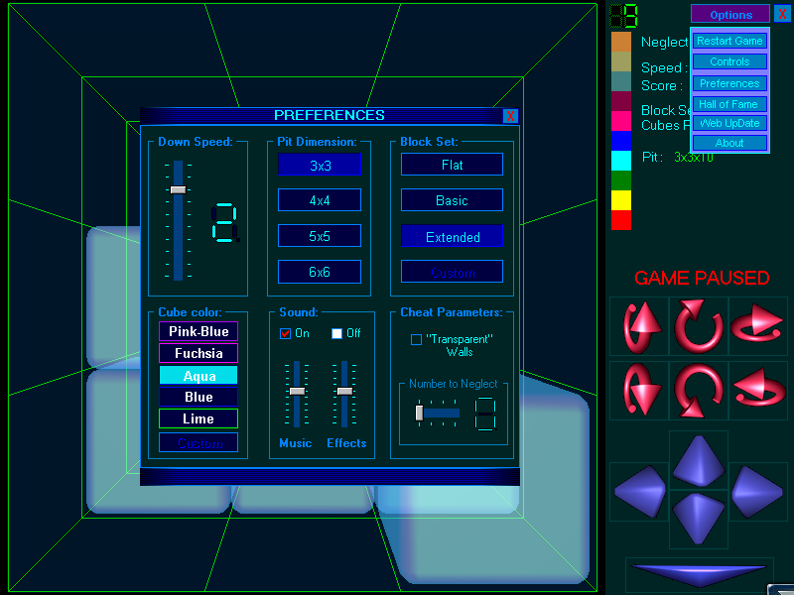Click the blue move-right pyramid arrow
The height and width of the screenshot is (595, 794).
pyautogui.click(x=757, y=492)
